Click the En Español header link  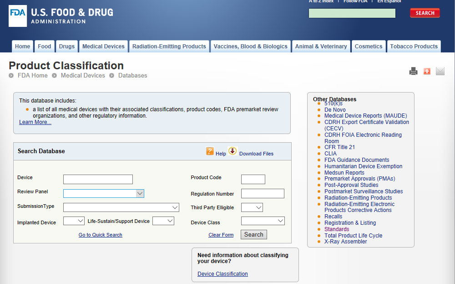tap(389, 1)
